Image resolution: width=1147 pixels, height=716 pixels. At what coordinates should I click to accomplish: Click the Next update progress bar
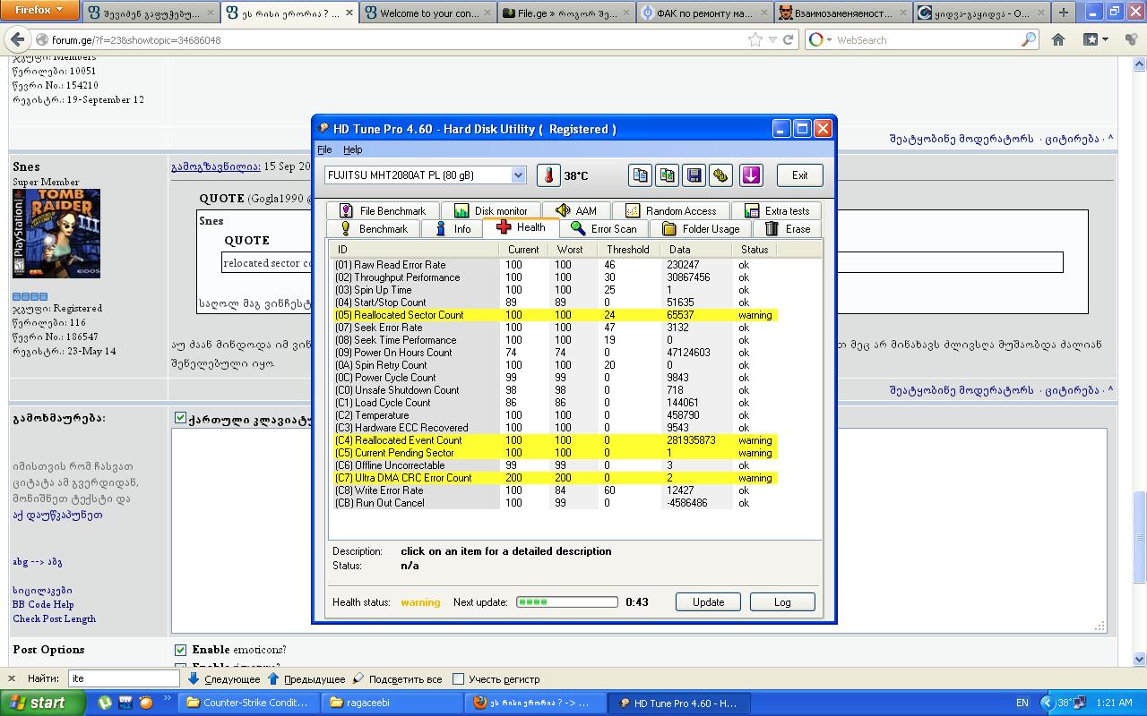point(566,602)
